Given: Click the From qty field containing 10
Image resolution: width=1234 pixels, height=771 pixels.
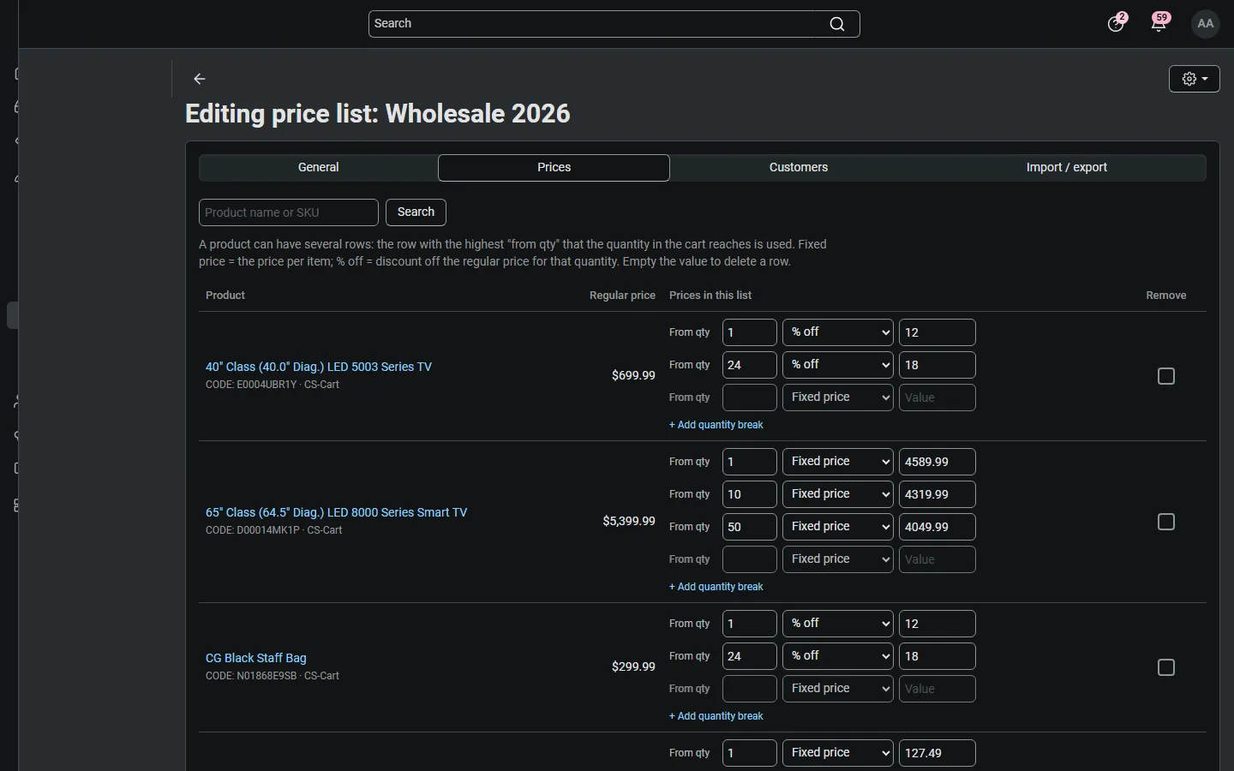Looking at the screenshot, I should pyautogui.click(x=750, y=494).
